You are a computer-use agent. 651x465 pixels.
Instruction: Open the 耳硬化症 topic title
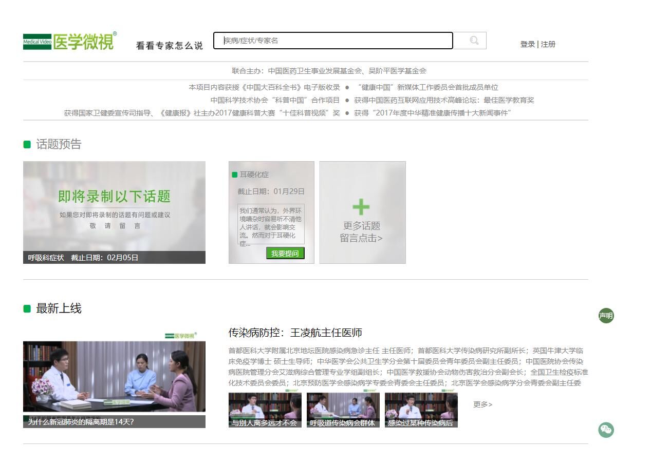(x=254, y=175)
